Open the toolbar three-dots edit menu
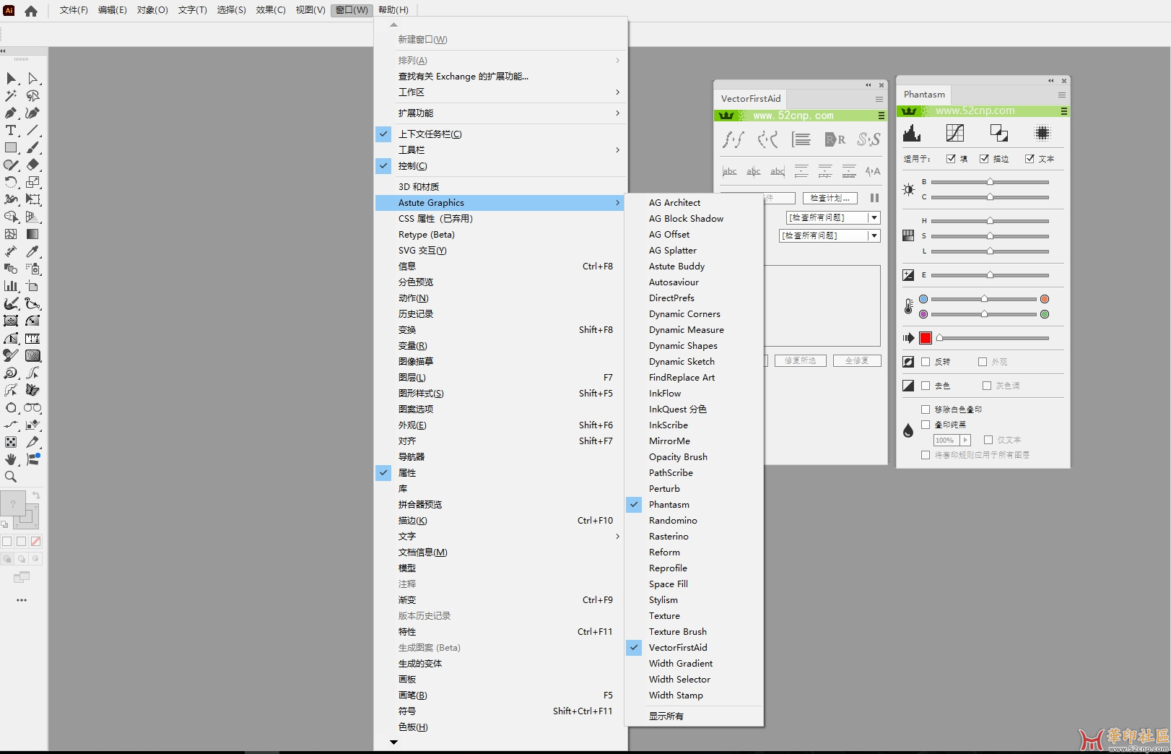 [22, 600]
